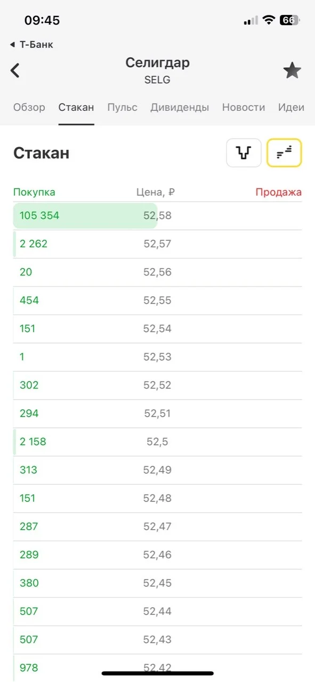Add Селигдар to favorites with star
The height and width of the screenshot is (682, 315).
pos(292,70)
